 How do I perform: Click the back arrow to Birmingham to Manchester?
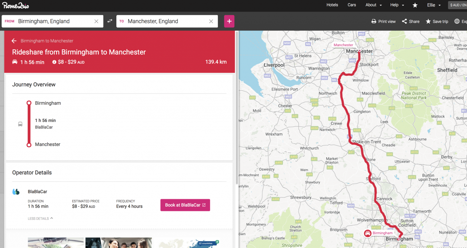tap(14, 41)
